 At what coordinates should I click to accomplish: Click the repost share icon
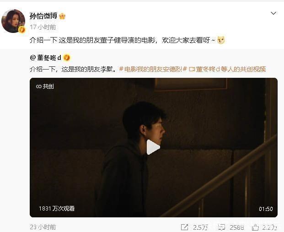click(x=185, y=227)
